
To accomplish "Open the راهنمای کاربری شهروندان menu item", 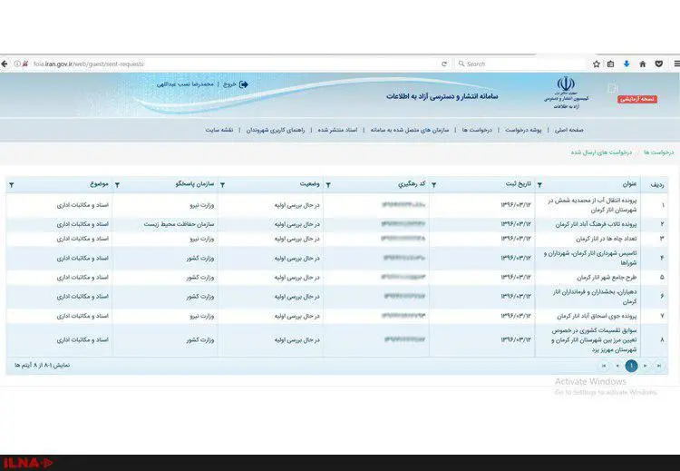I will pyautogui.click(x=276, y=130).
